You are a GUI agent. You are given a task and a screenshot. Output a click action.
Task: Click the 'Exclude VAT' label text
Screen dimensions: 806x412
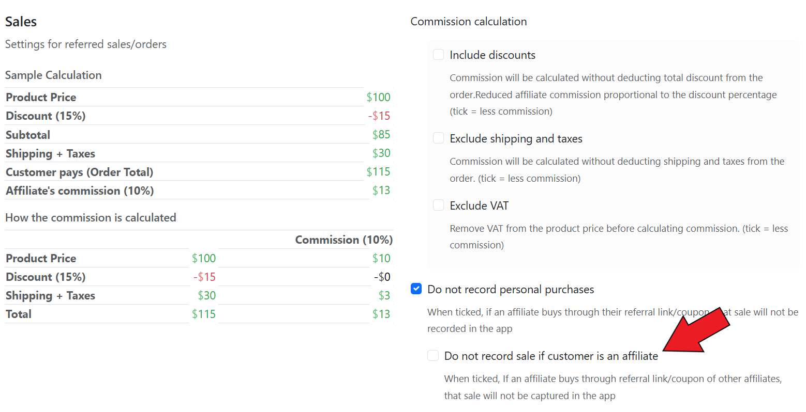click(x=479, y=206)
